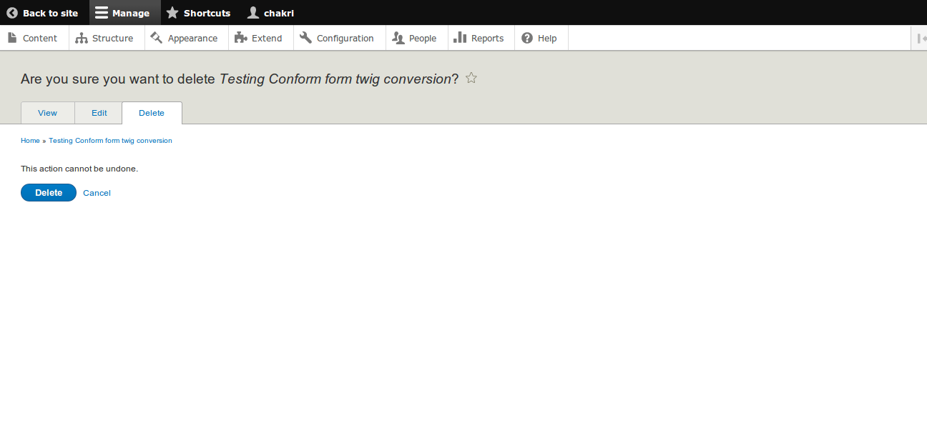Select the Delete tab
The image size is (927, 443).
coord(152,113)
